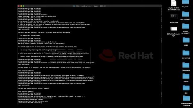
Task: Click the 'sed -e' oc create command line
Action: tap(51, 96)
